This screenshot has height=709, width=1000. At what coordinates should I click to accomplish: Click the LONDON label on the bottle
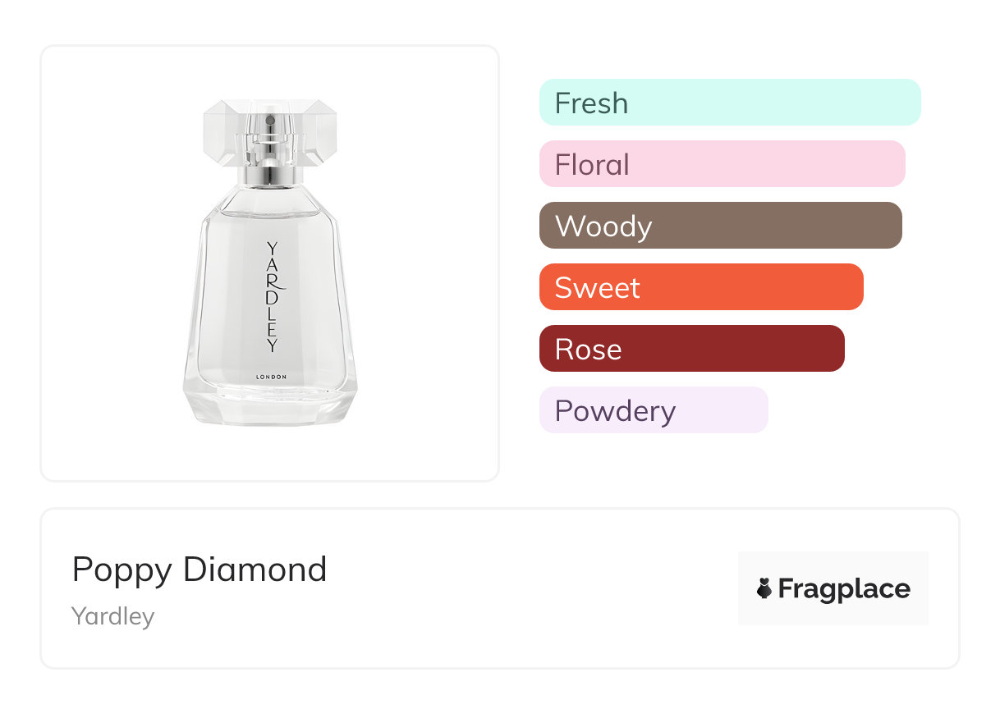tap(271, 377)
